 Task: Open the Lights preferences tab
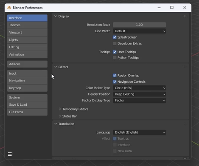27,40
